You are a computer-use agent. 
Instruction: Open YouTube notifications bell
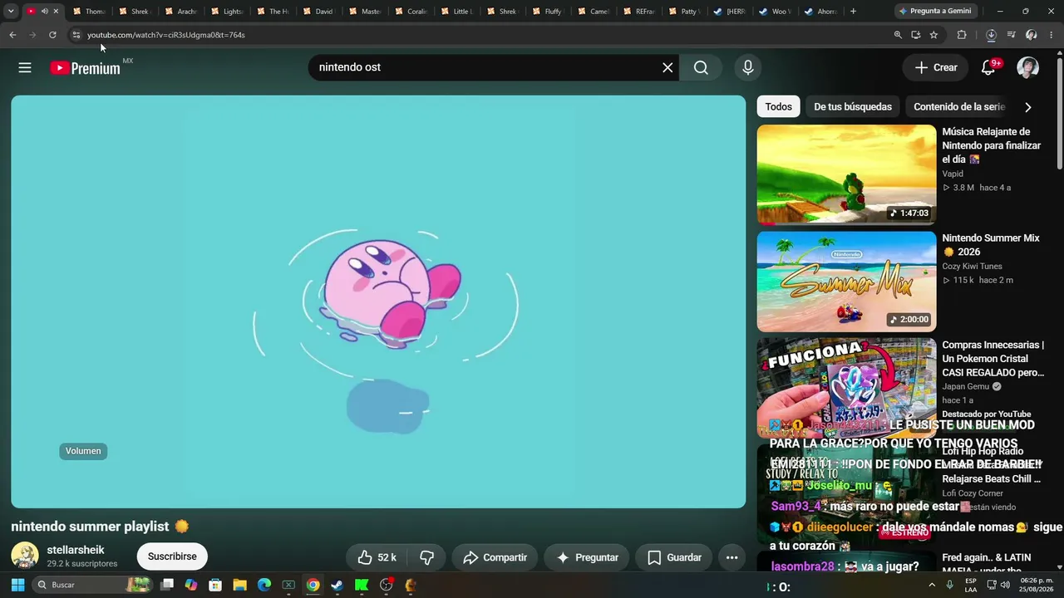[988, 68]
